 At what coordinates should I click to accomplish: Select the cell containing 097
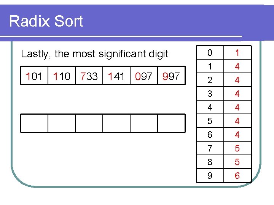click(144, 76)
